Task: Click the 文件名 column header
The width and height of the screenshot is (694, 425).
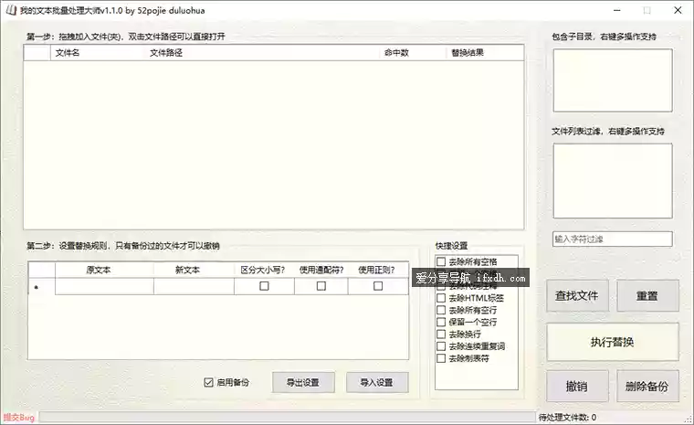Action: pos(98,53)
